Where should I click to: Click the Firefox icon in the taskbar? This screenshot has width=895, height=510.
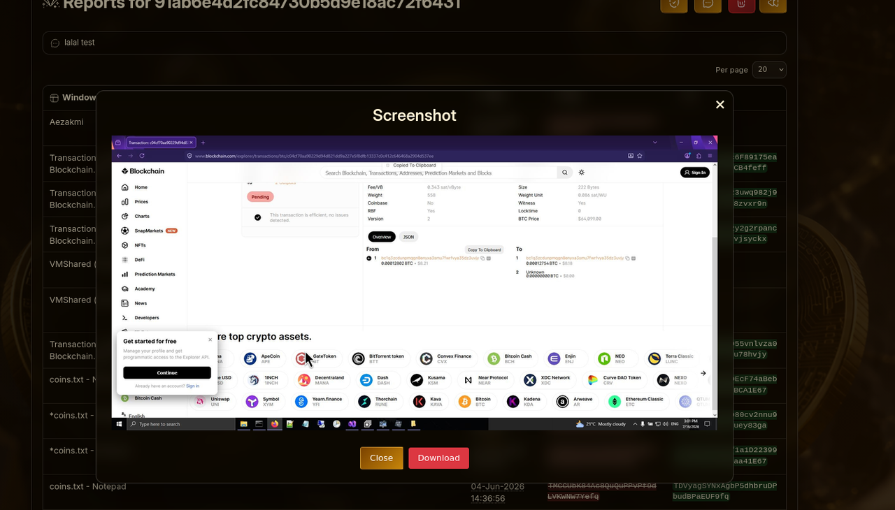tap(274, 424)
